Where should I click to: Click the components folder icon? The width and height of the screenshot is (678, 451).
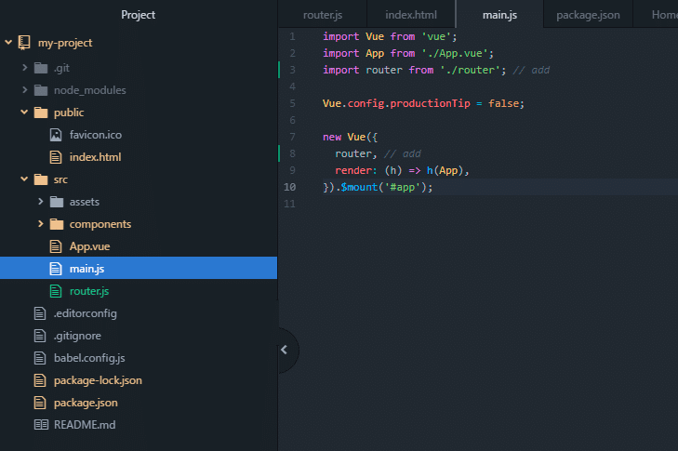click(57, 224)
